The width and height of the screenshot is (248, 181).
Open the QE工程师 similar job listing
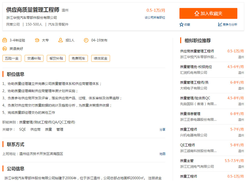point(187,145)
